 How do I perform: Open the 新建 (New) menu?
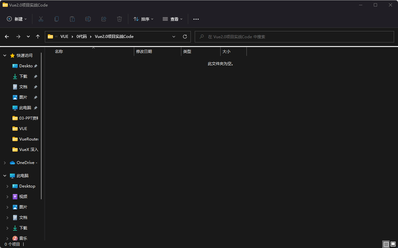(x=17, y=19)
